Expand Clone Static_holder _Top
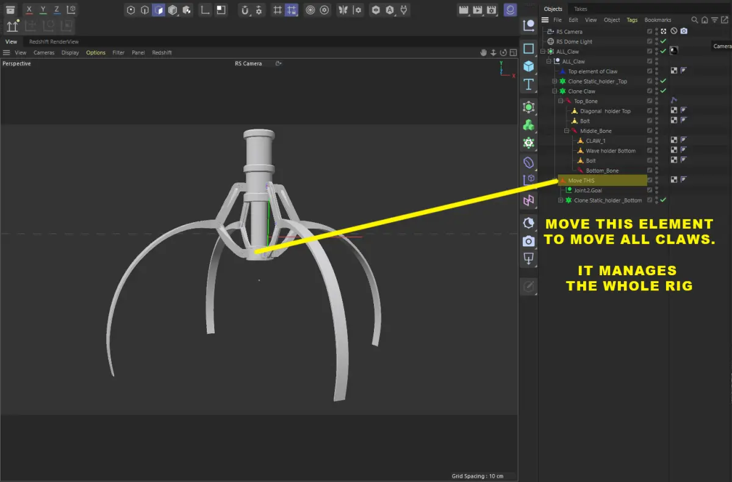 coord(554,81)
